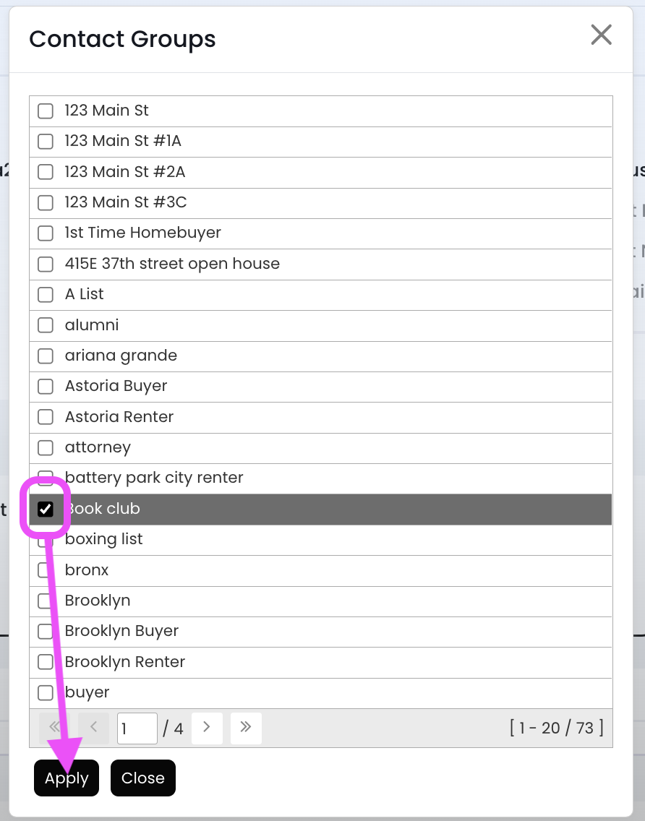The image size is (645, 821).
Task: Select the alumni group checkbox
Action: 46,325
